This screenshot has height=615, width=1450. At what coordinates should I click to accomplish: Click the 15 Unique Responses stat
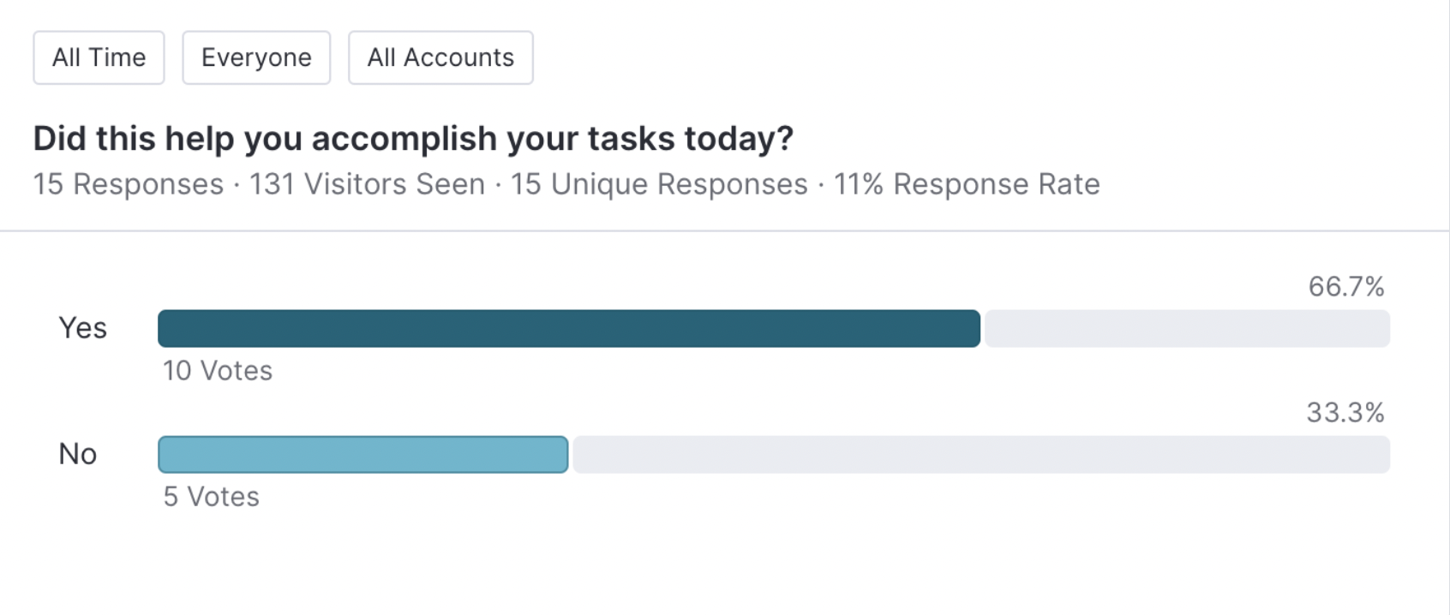pos(659,184)
